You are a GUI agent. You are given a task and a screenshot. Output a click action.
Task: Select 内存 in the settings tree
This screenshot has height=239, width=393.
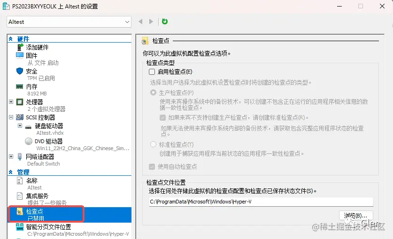[31, 87]
